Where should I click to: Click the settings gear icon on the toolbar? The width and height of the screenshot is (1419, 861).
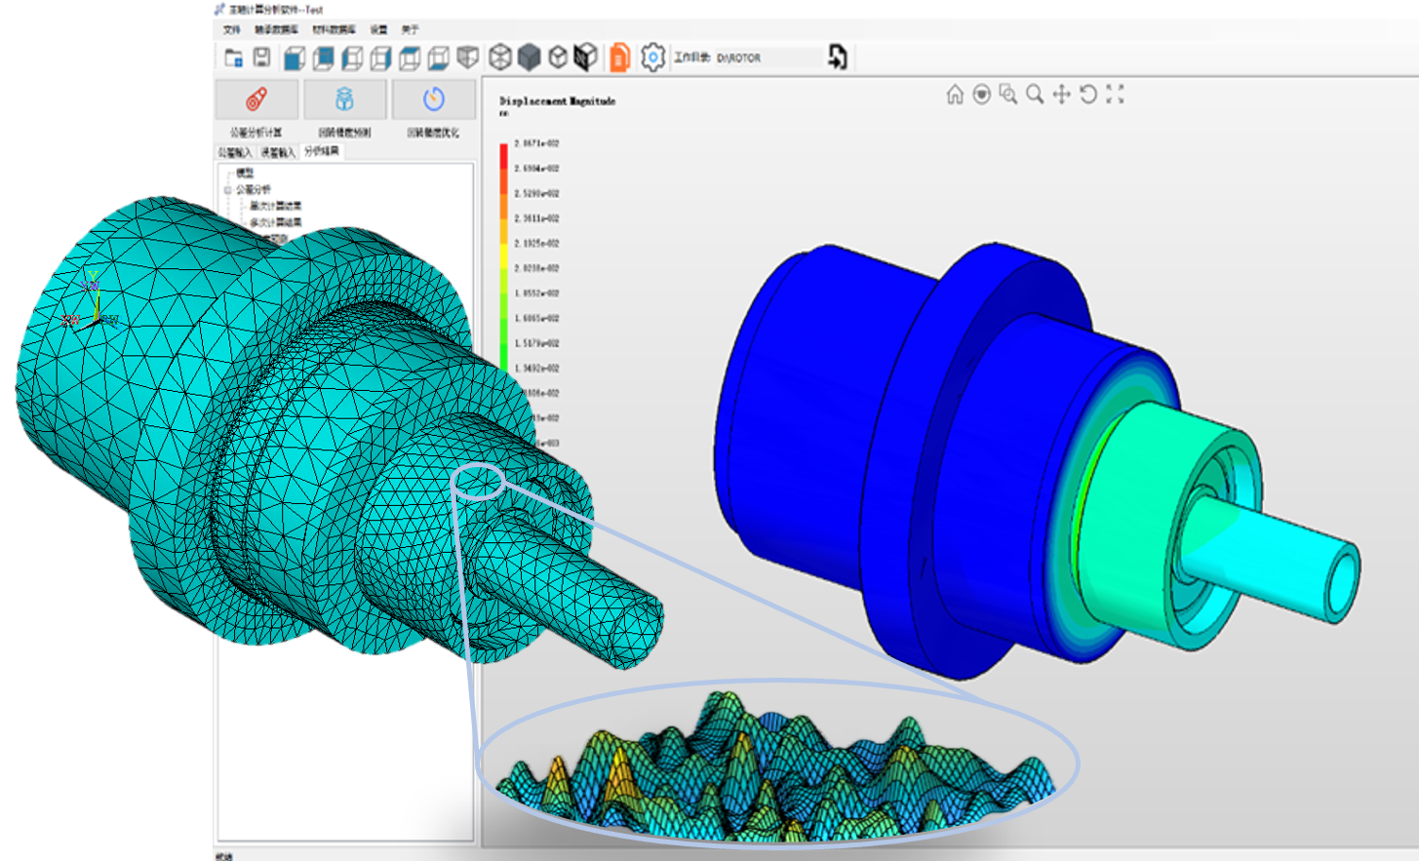(x=653, y=57)
